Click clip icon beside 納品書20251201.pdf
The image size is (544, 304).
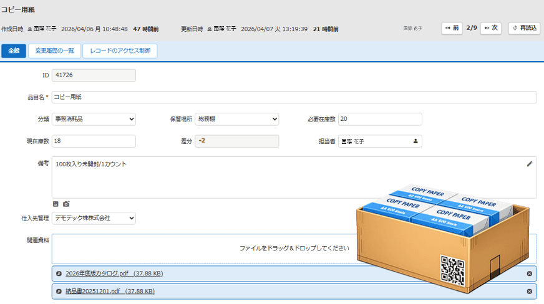click(x=59, y=291)
